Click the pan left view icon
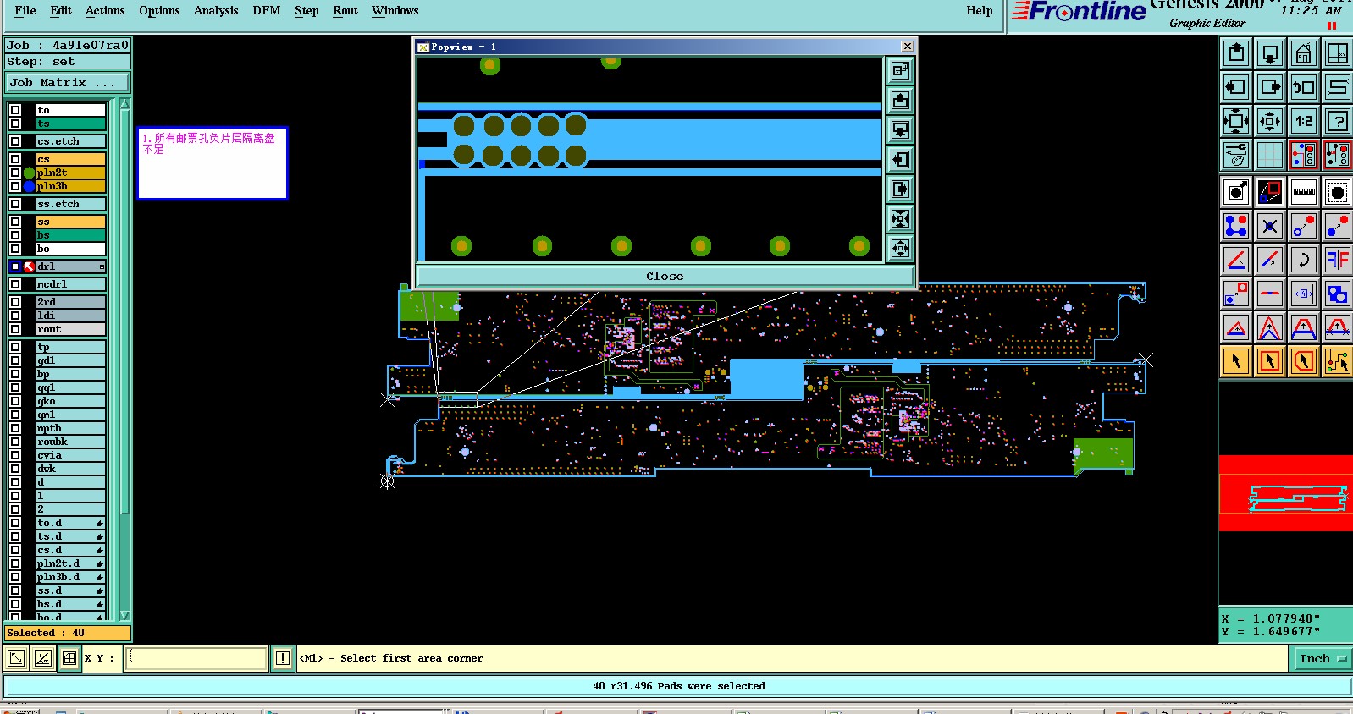Viewport: 1353px width, 714px height. [x=1236, y=87]
